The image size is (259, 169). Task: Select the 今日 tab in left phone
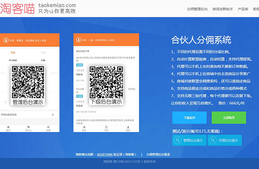[x=13, y=53]
